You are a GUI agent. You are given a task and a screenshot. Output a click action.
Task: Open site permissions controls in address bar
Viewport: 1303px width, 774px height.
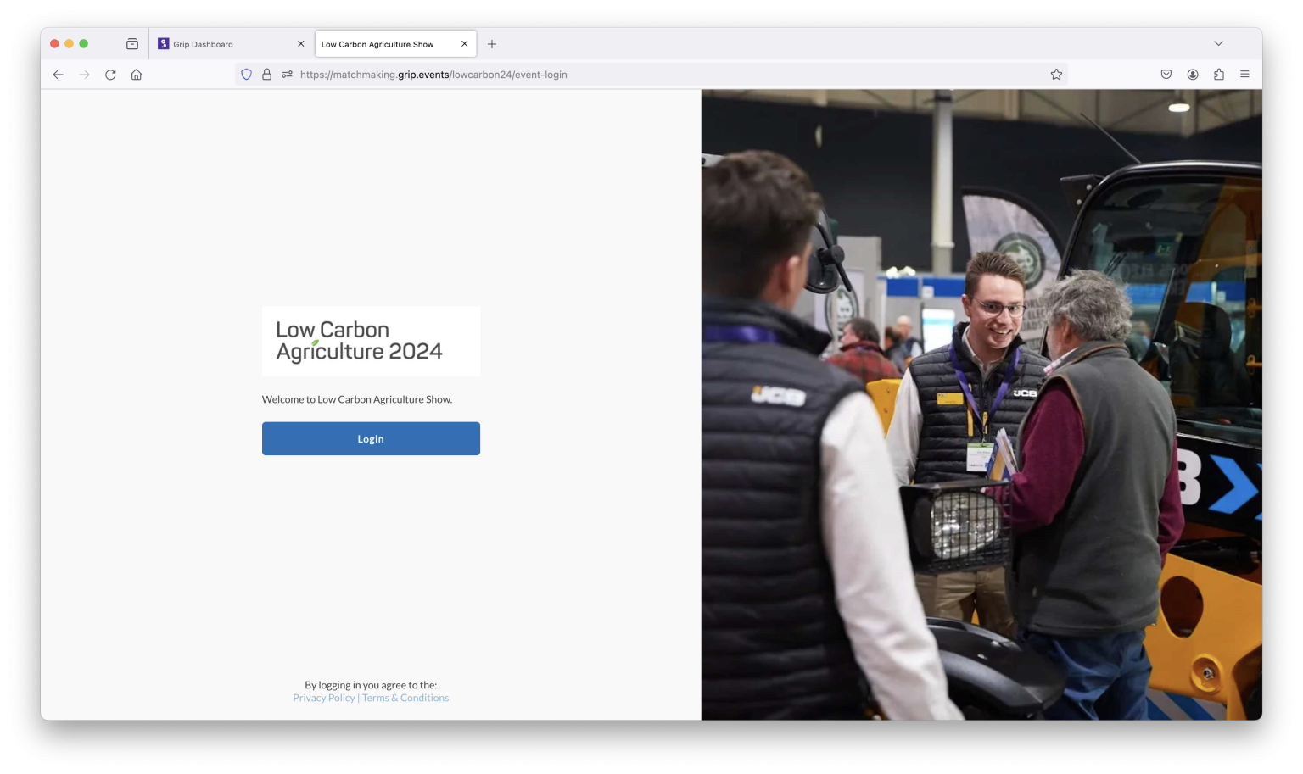(287, 74)
